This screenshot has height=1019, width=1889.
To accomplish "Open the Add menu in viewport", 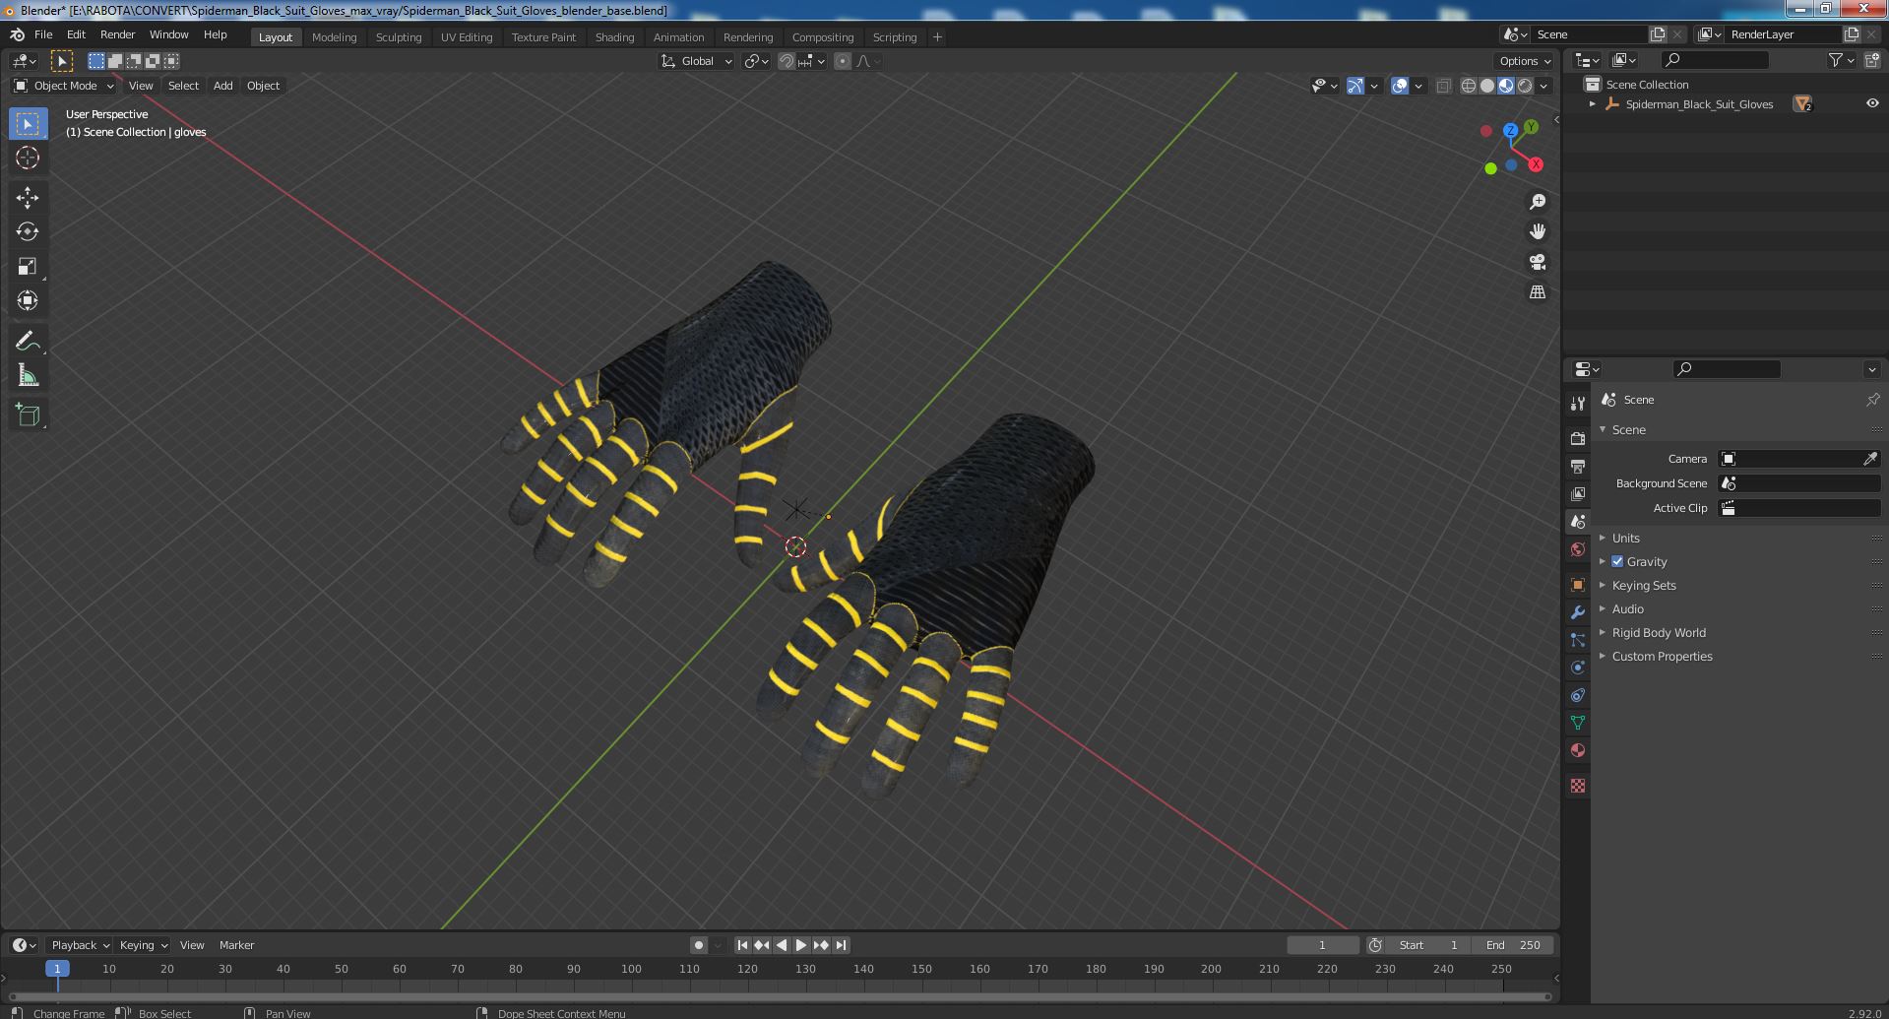I will pyautogui.click(x=223, y=86).
